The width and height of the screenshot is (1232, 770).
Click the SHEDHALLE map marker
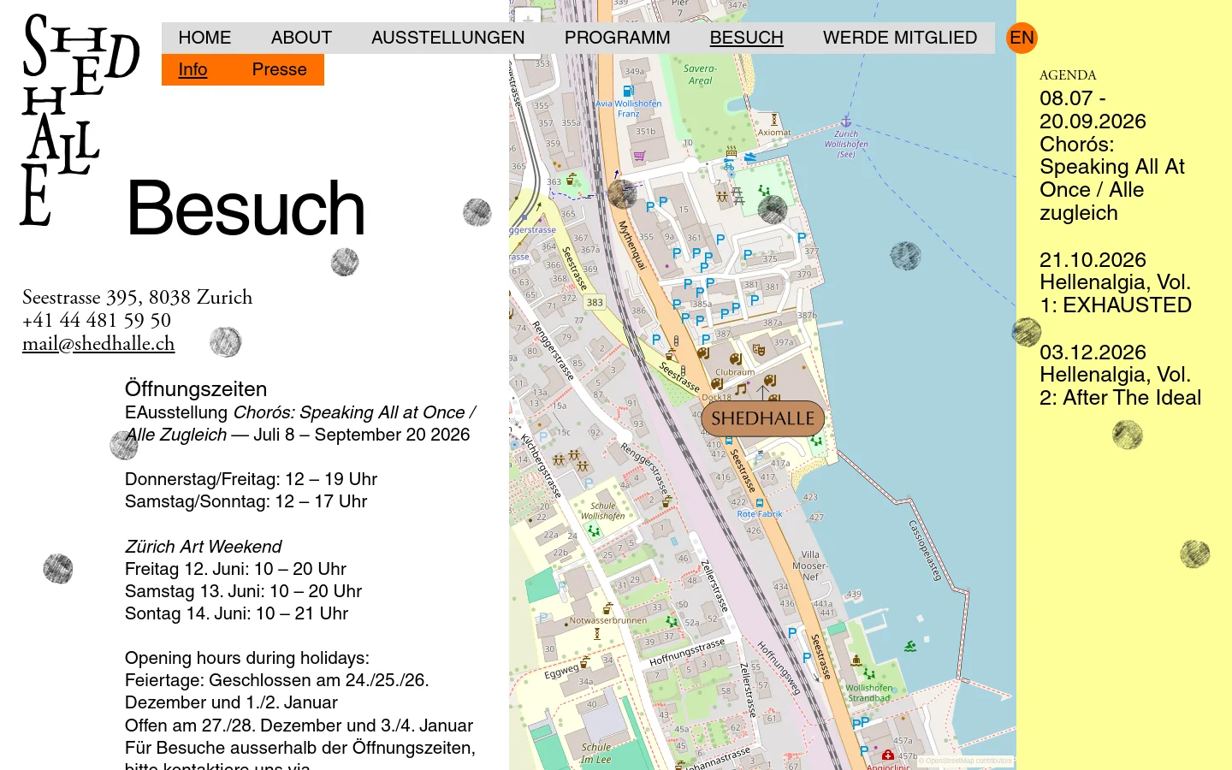click(x=763, y=418)
